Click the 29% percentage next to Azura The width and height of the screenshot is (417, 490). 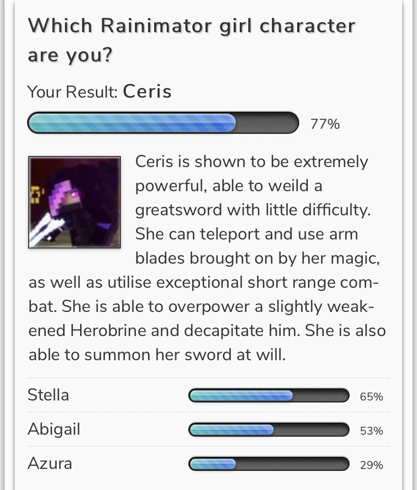point(371,465)
